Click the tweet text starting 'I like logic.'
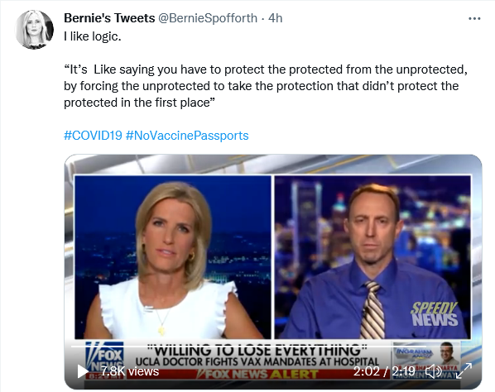495x392 pixels. 93,36
